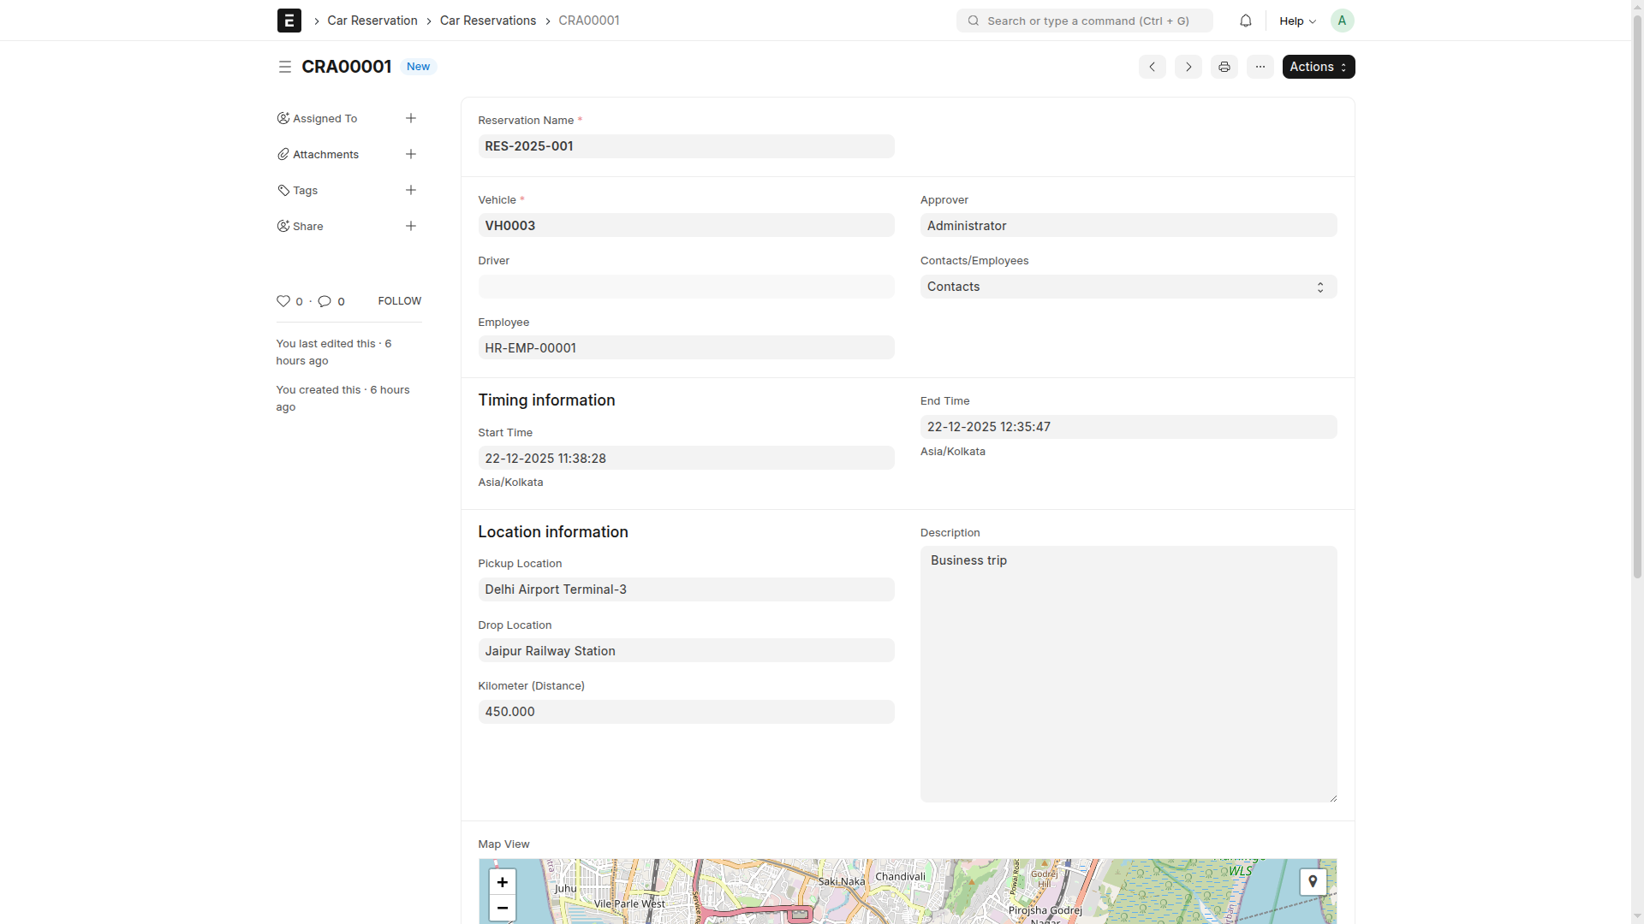The width and height of the screenshot is (1644, 924).
Task: Open the Contacts/Employees select box
Action: (x=1129, y=287)
